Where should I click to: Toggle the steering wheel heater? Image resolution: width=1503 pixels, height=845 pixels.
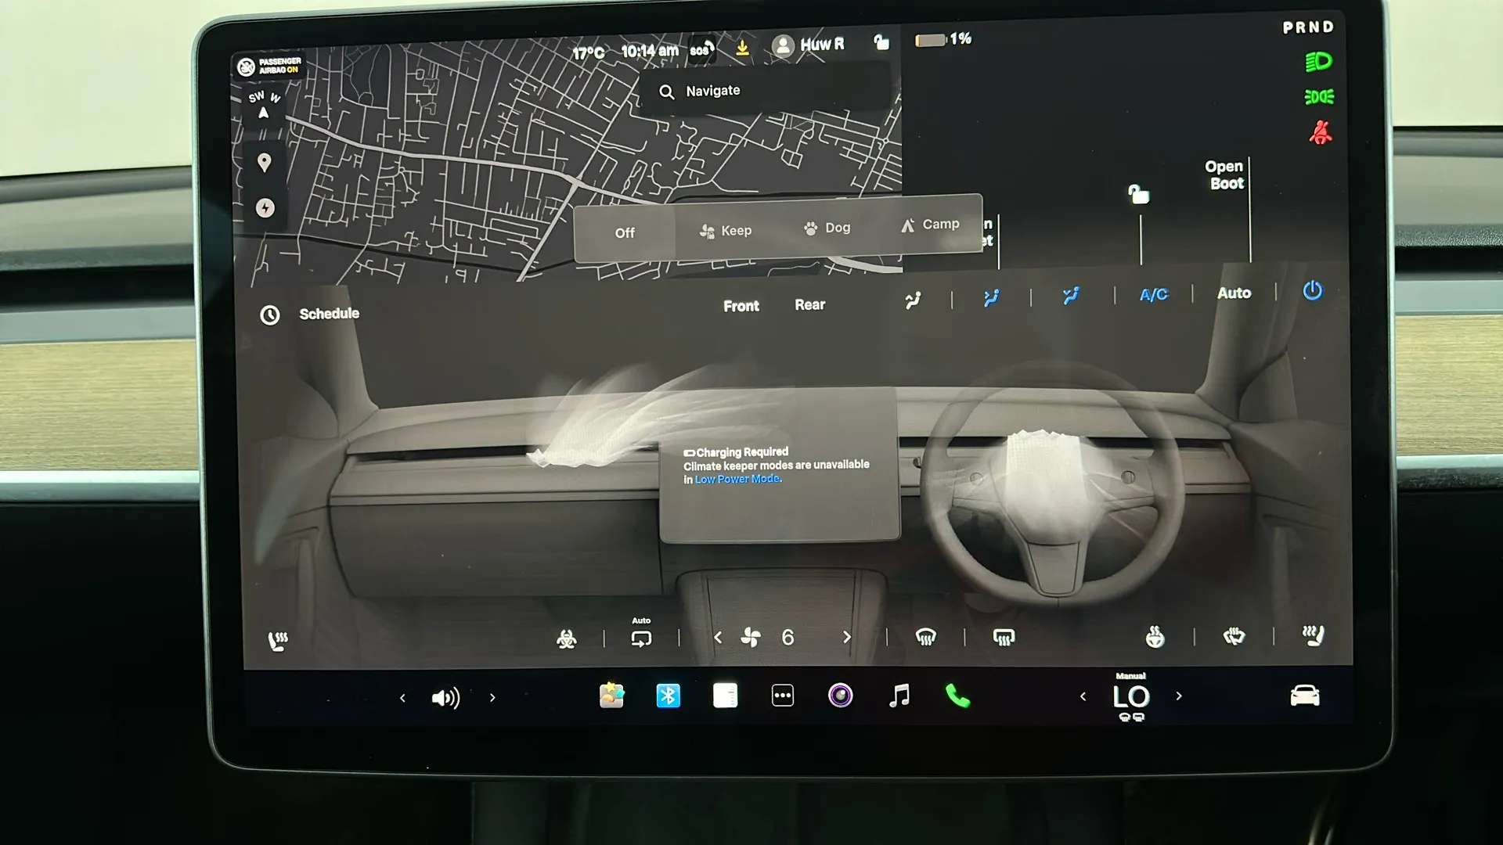tap(1155, 637)
